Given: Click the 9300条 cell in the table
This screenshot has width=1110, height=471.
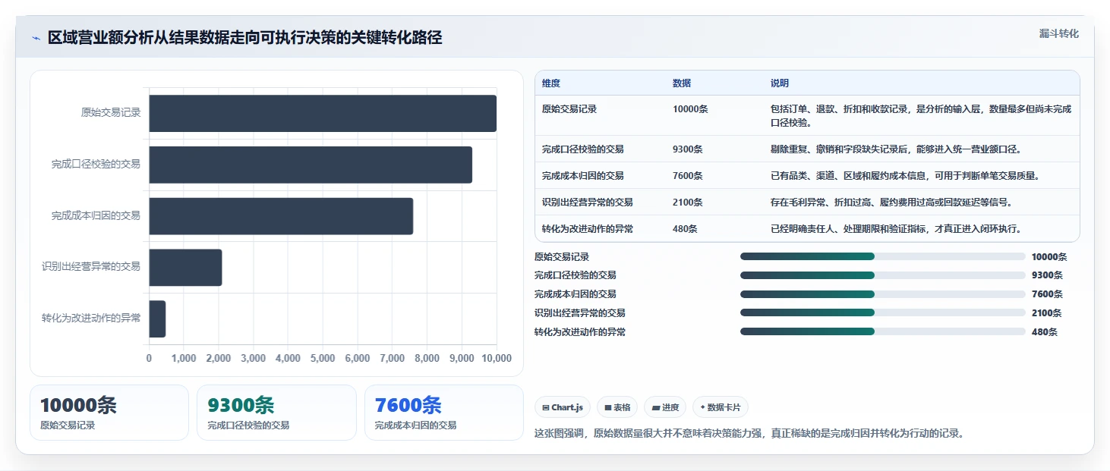Looking at the screenshot, I should (x=688, y=149).
